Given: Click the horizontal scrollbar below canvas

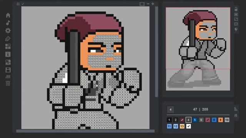Looking at the screenshot, I should coord(85,131).
